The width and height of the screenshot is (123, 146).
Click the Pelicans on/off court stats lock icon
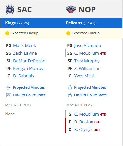coord(70,95)
